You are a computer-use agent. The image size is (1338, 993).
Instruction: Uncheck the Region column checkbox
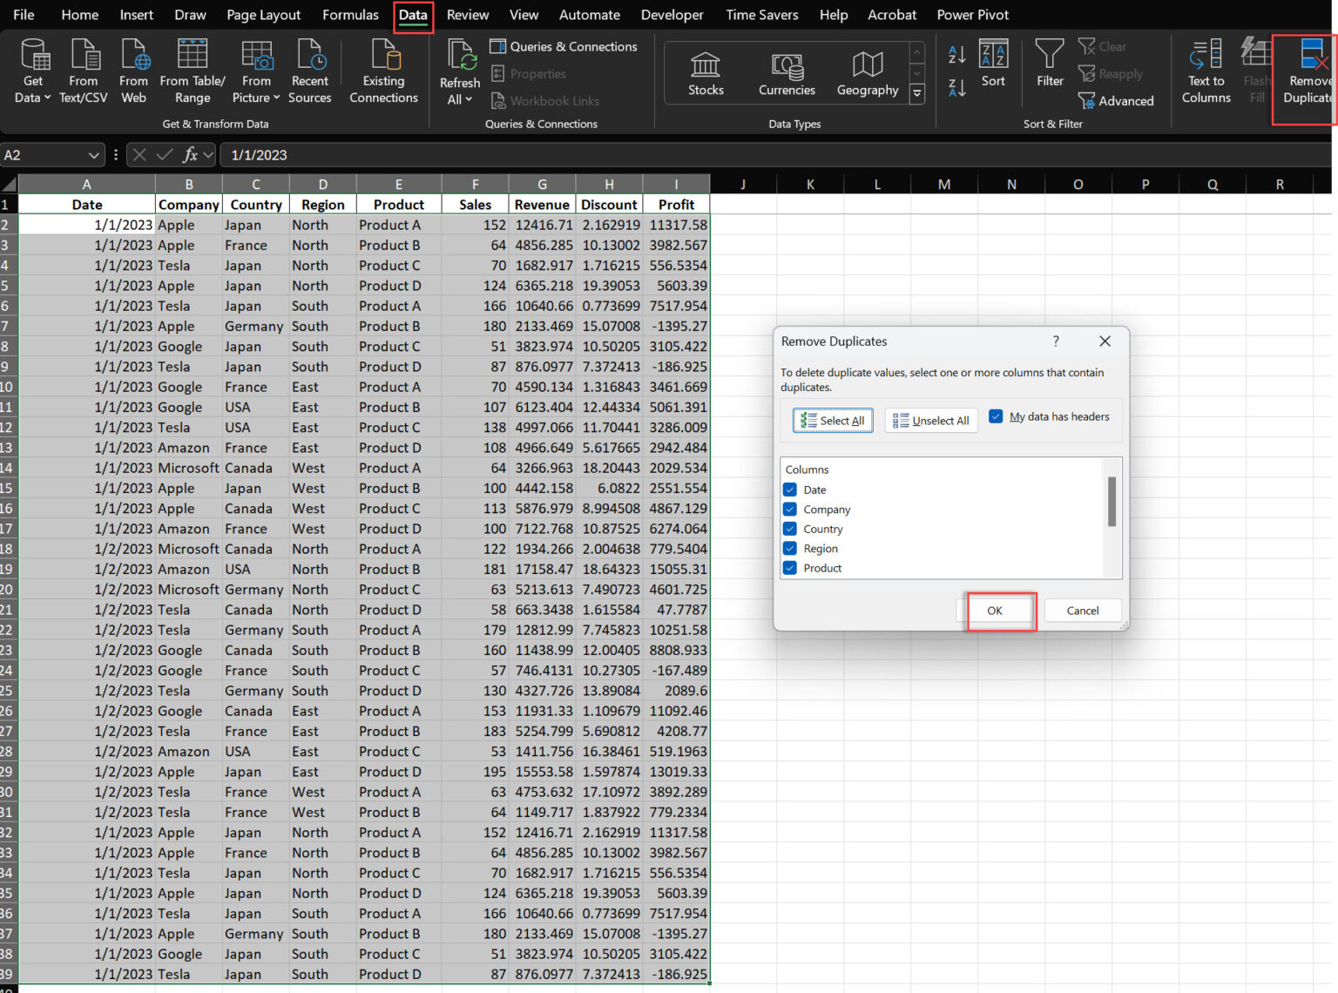coord(789,548)
